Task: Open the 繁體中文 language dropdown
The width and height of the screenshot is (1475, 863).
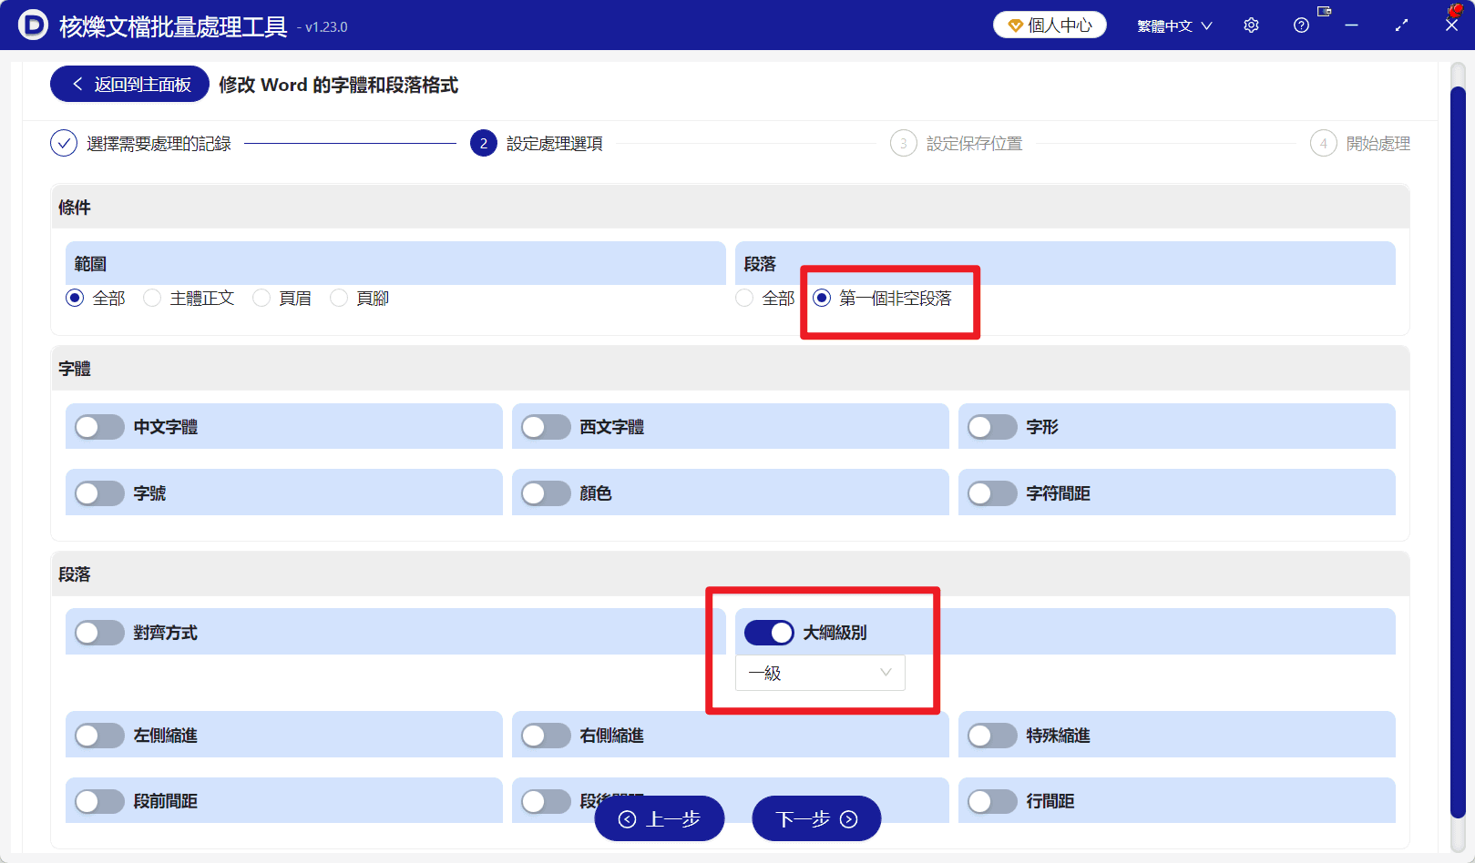Action: (1174, 25)
